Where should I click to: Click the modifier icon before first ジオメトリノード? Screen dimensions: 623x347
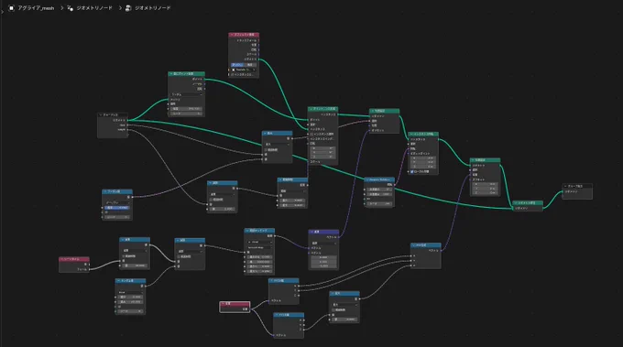click(70, 8)
